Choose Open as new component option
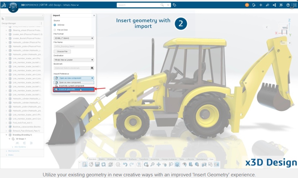Screen dimensions: 298x178 coord(74,83)
